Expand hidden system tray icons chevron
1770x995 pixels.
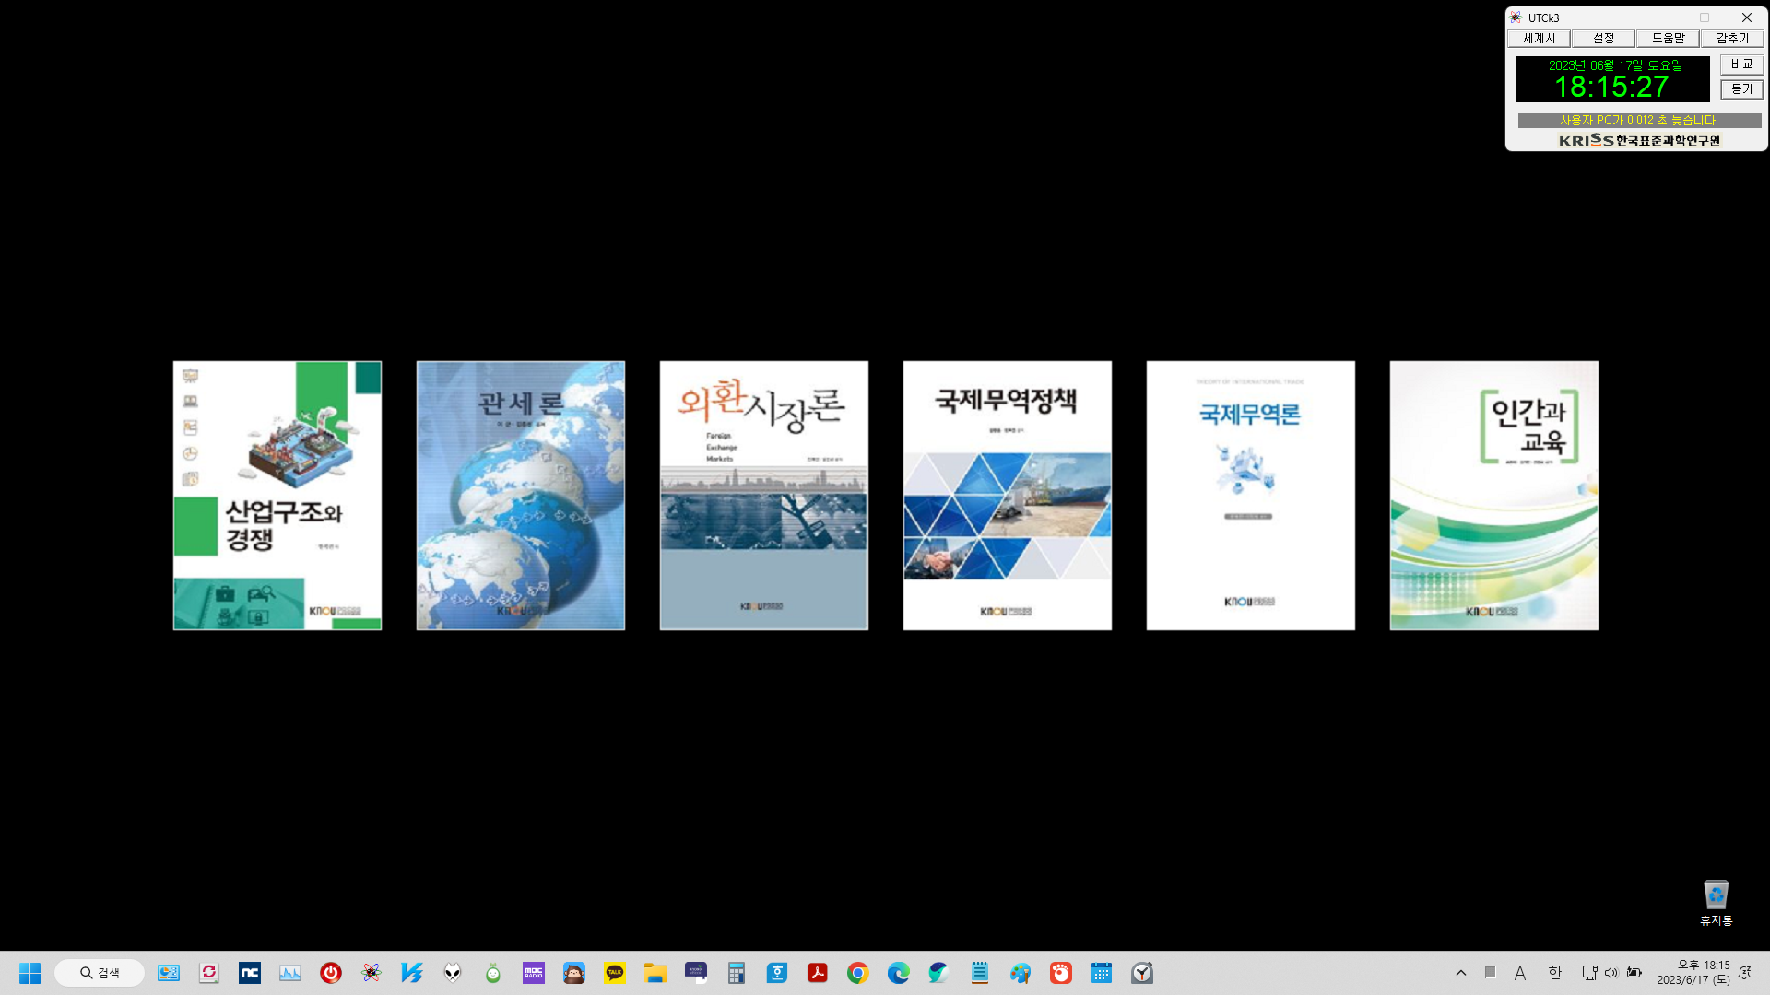(x=1461, y=973)
